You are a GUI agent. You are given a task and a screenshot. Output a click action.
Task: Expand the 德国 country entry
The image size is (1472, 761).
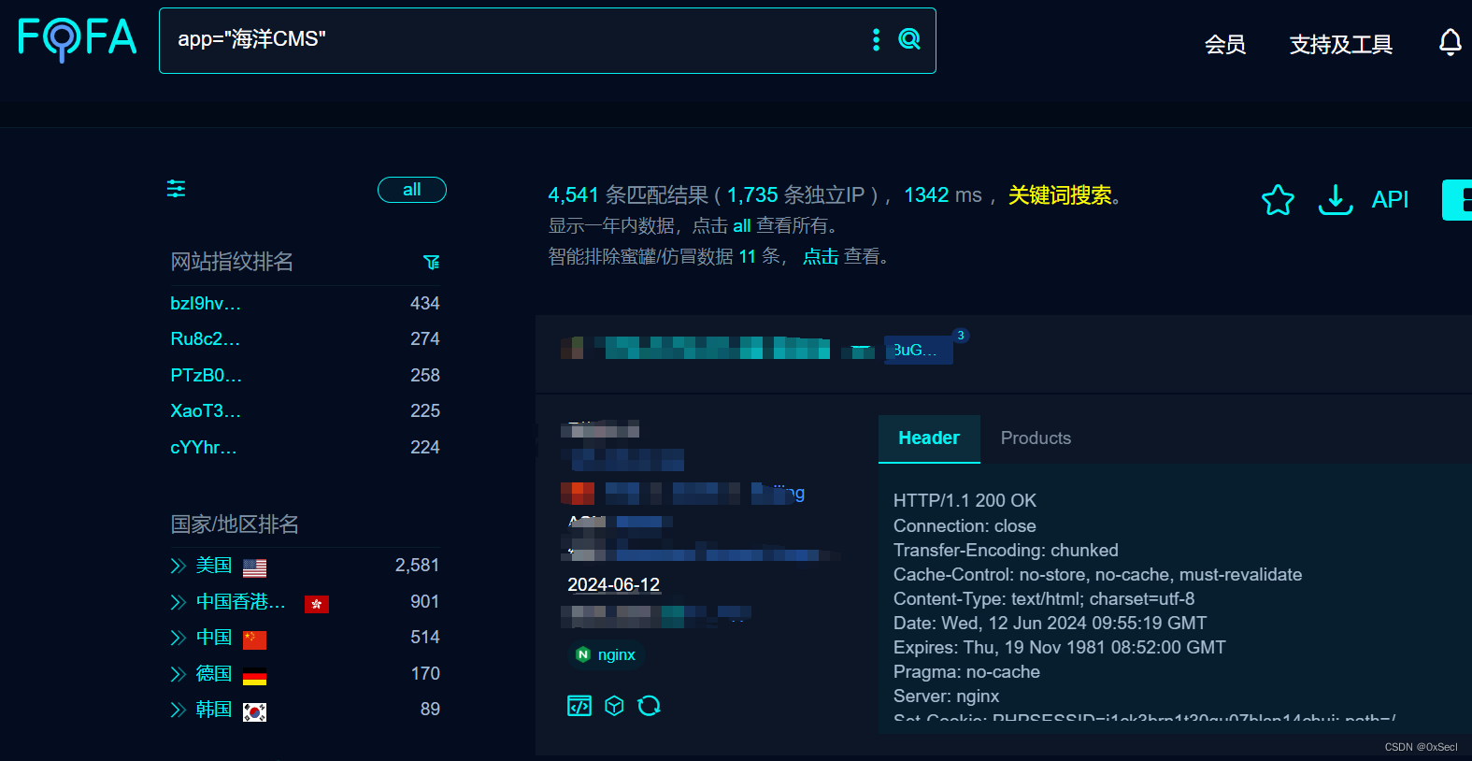coord(179,674)
